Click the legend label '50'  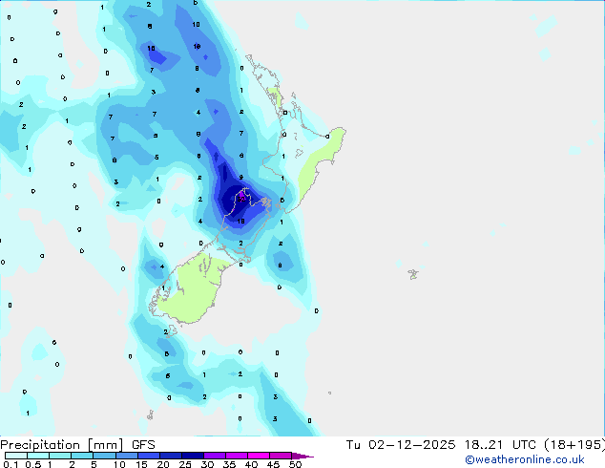tap(295, 464)
